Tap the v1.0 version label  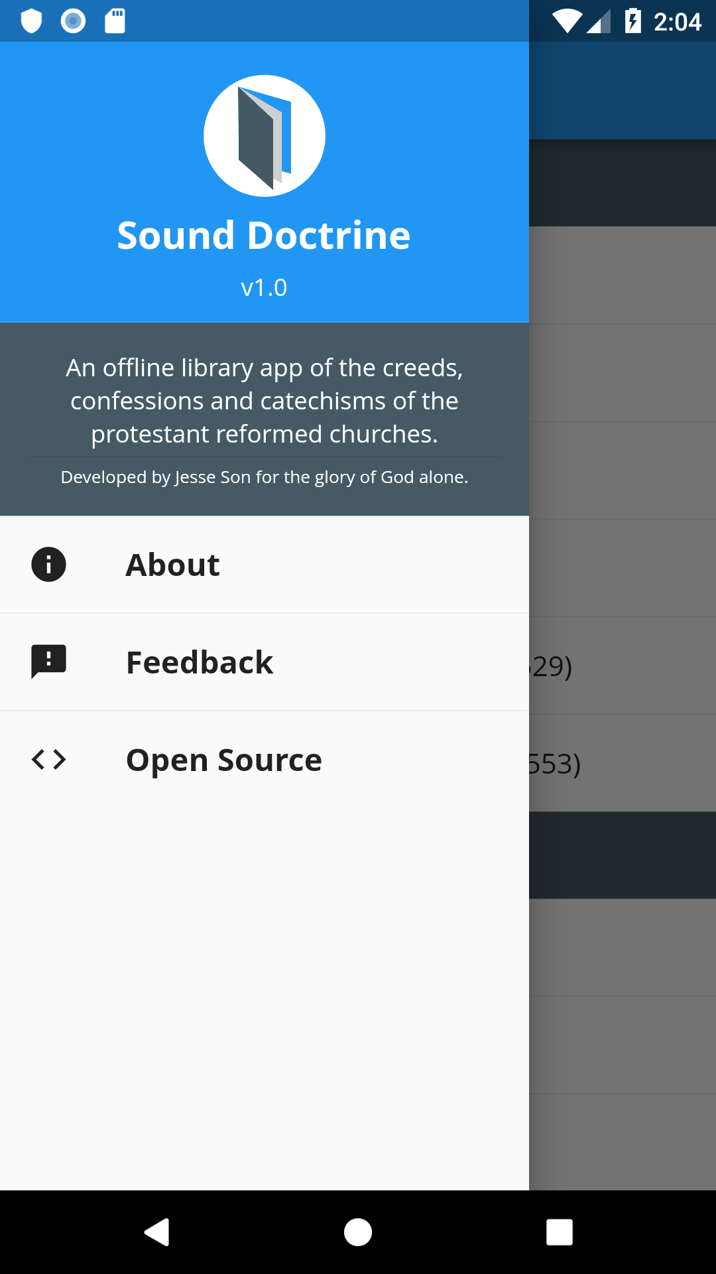tap(264, 287)
